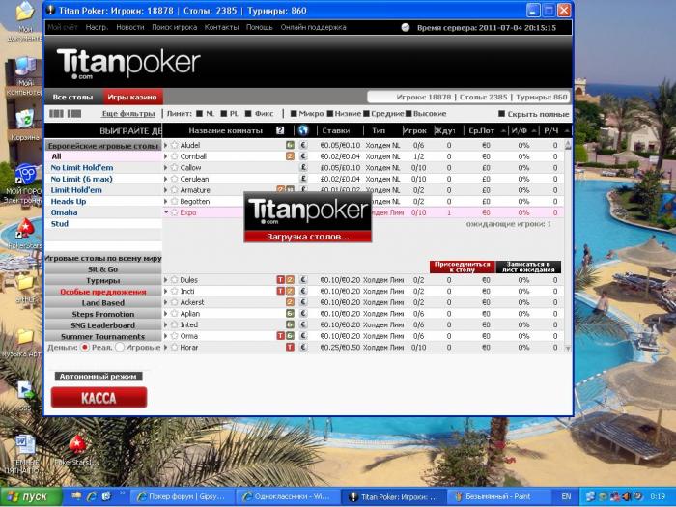Click the Windows пуск start button
This screenshot has width=676, height=507.
click(31, 496)
